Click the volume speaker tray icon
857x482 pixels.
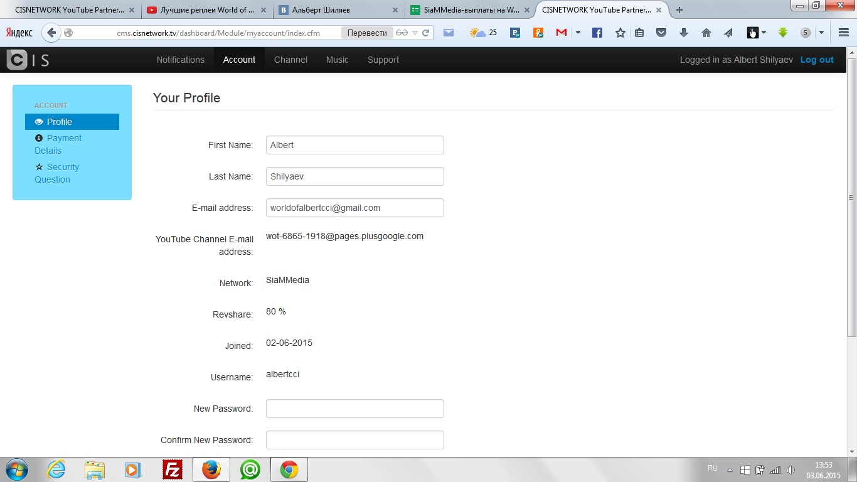pos(790,469)
